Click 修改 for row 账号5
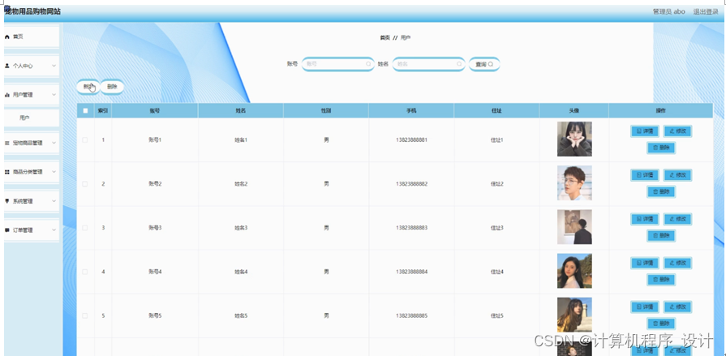The height and width of the screenshot is (356, 726). click(678, 307)
